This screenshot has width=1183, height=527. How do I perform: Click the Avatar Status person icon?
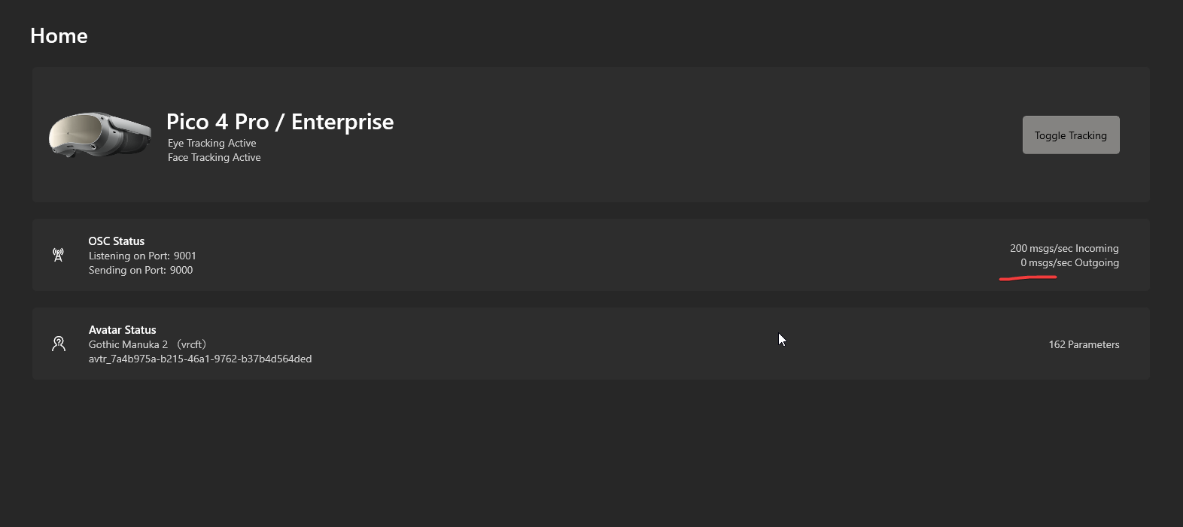(x=59, y=344)
